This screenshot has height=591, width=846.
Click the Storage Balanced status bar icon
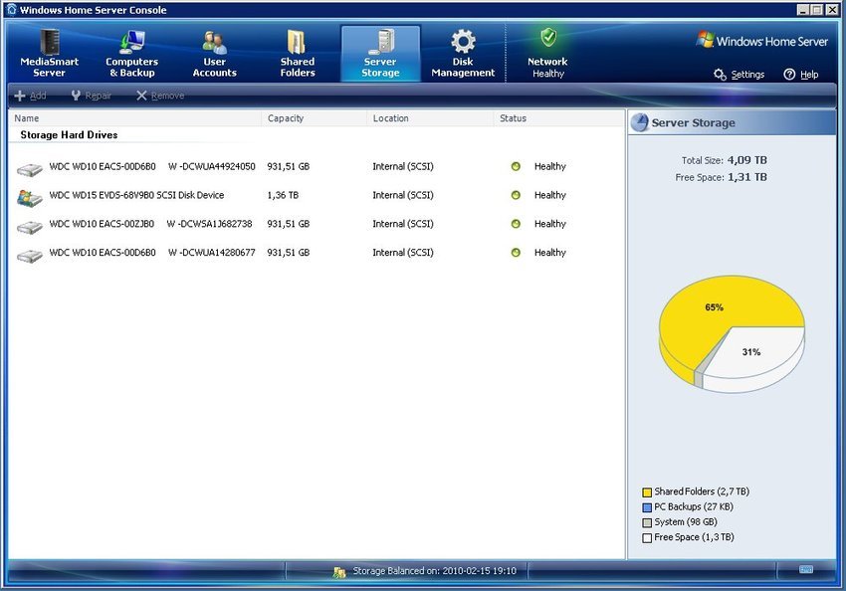click(x=339, y=572)
